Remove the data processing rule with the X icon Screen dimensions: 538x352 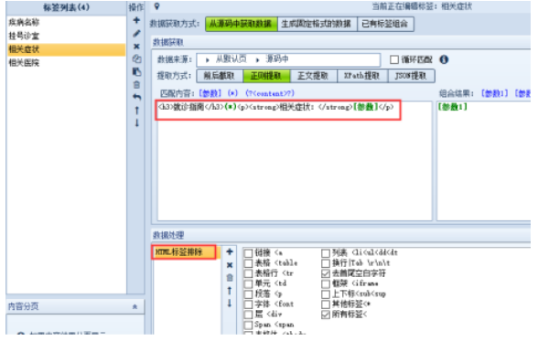230,265
